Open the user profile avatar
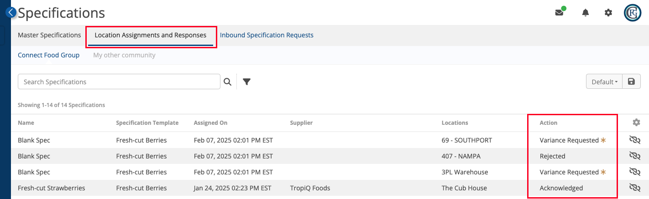The width and height of the screenshot is (649, 199). click(x=633, y=13)
